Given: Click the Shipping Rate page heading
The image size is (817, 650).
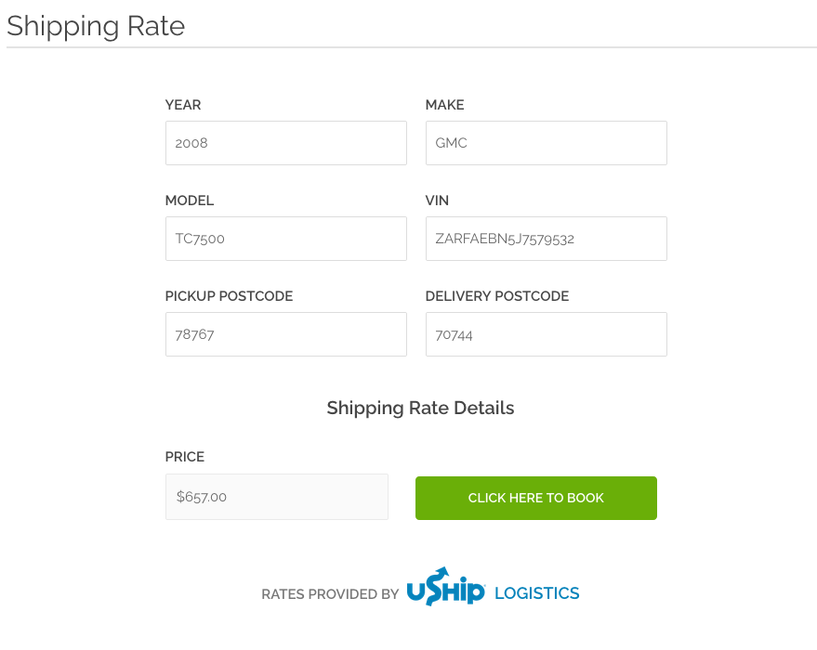Looking at the screenshot, I should click(x=96, y=25).
